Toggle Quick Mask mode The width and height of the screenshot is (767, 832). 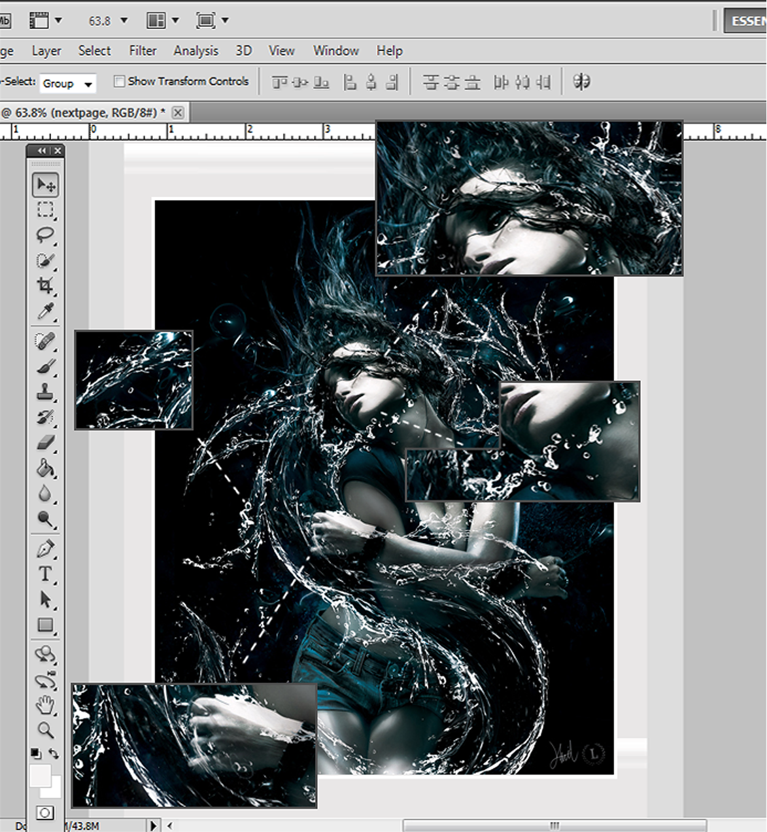point(45,812)
